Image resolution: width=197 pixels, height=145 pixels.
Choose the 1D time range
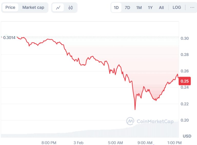pos(116,7)
